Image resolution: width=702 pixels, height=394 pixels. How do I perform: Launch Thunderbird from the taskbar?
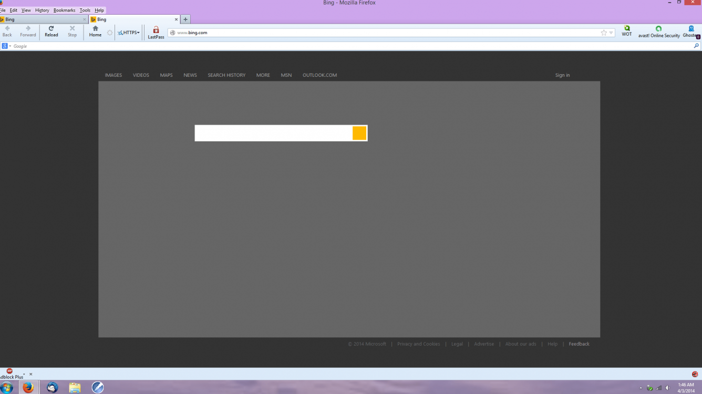(x=52, y=388)
